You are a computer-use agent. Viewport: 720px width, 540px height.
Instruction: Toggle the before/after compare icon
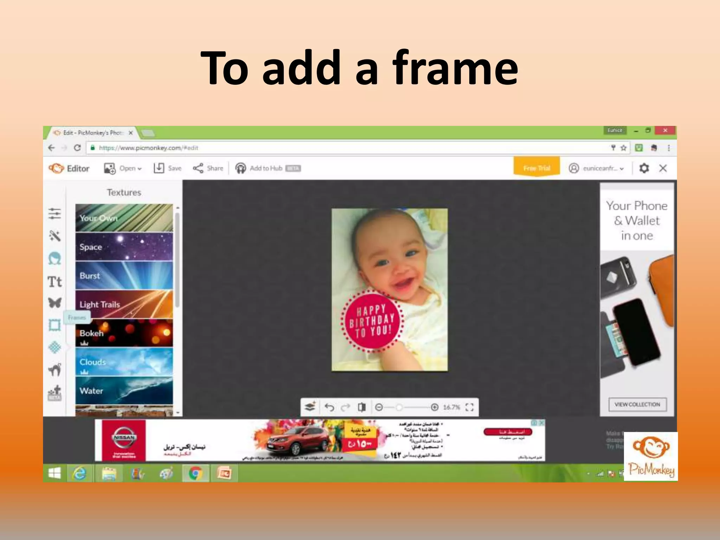pos(362,407)
